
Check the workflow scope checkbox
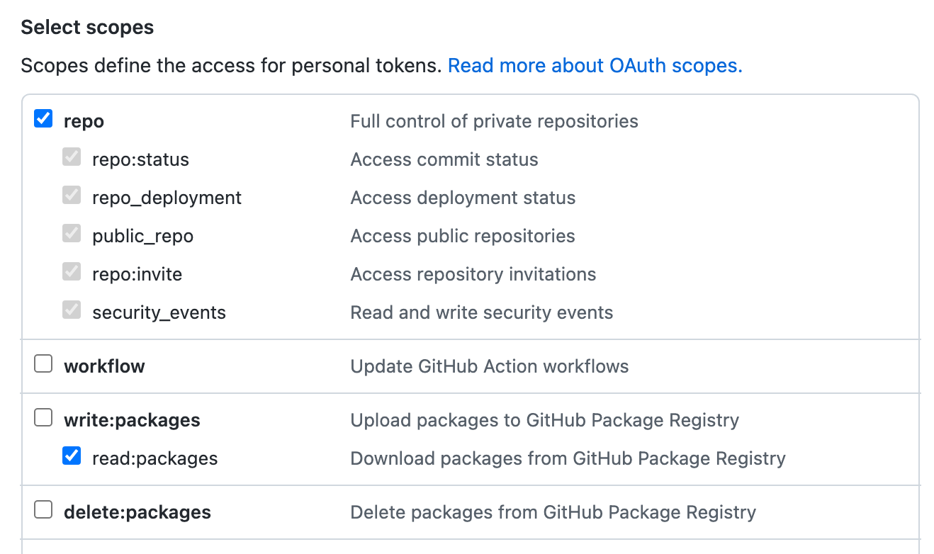click(x=43, y=363)
